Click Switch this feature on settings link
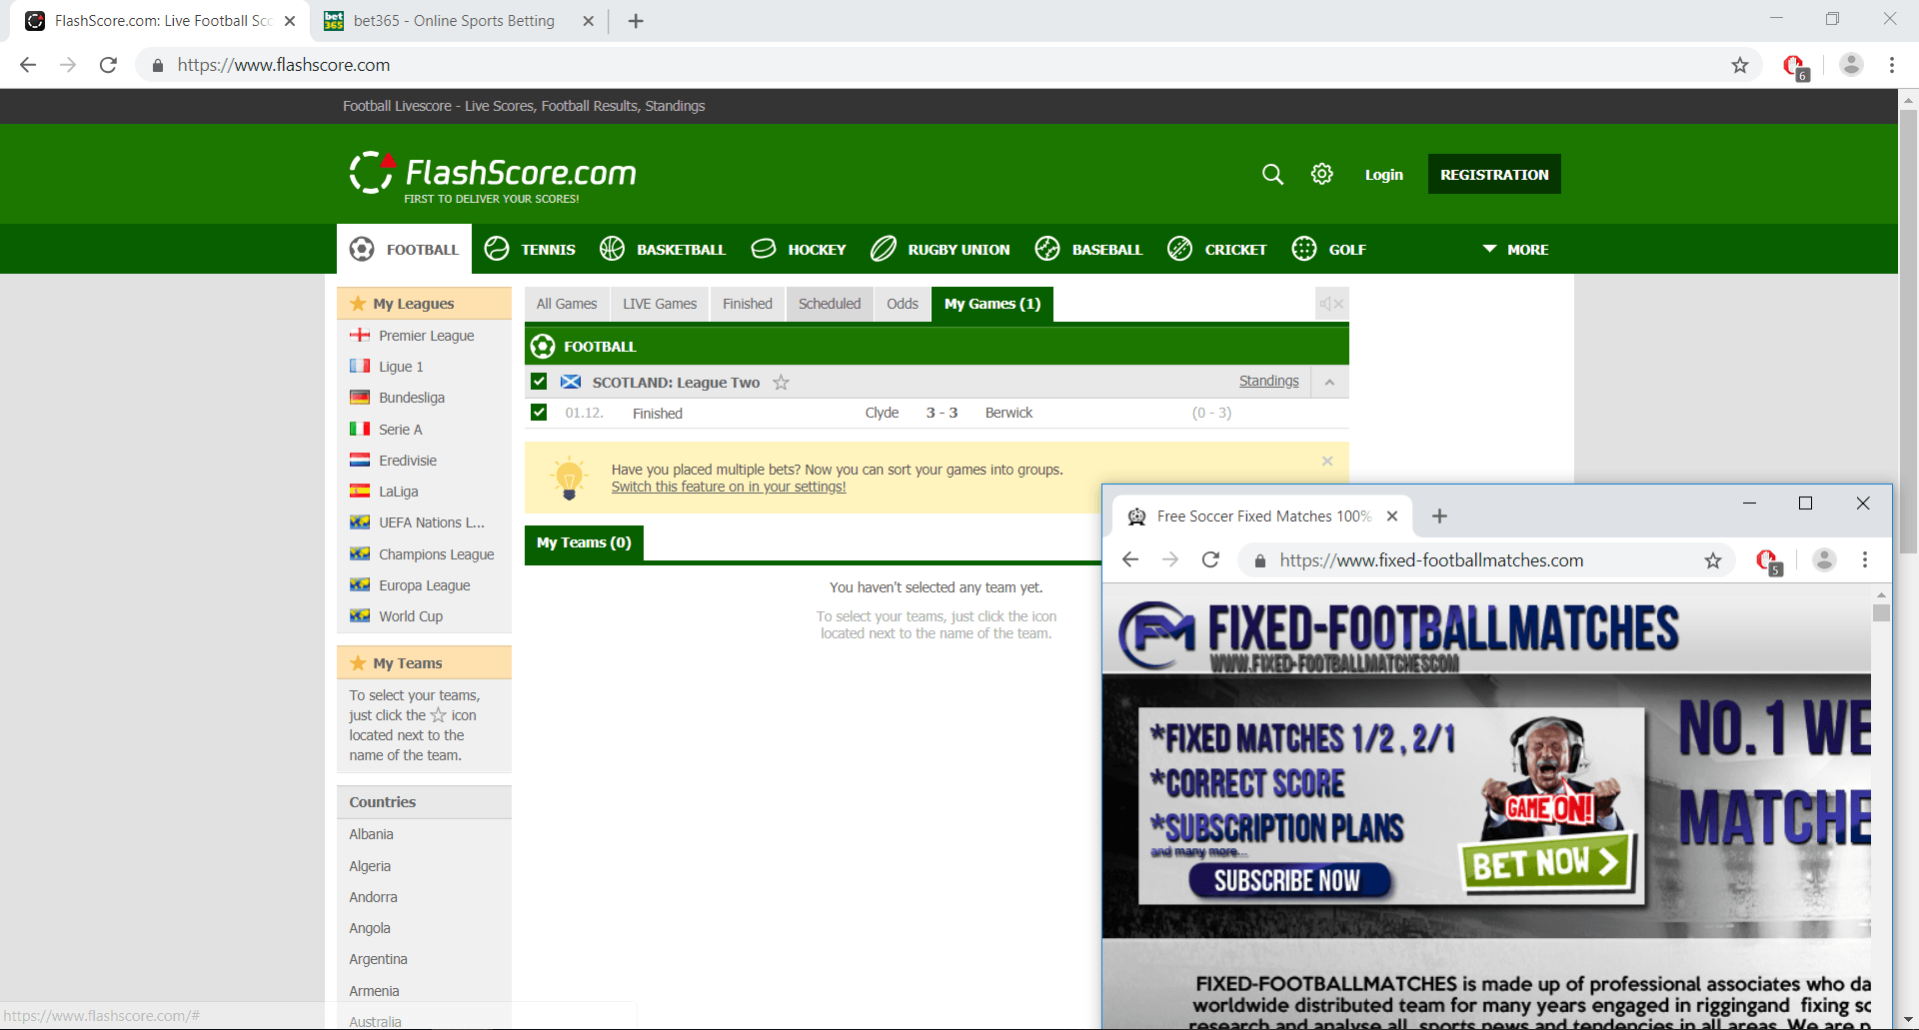Viewport: 1919px width, 1030px height. 729,487
